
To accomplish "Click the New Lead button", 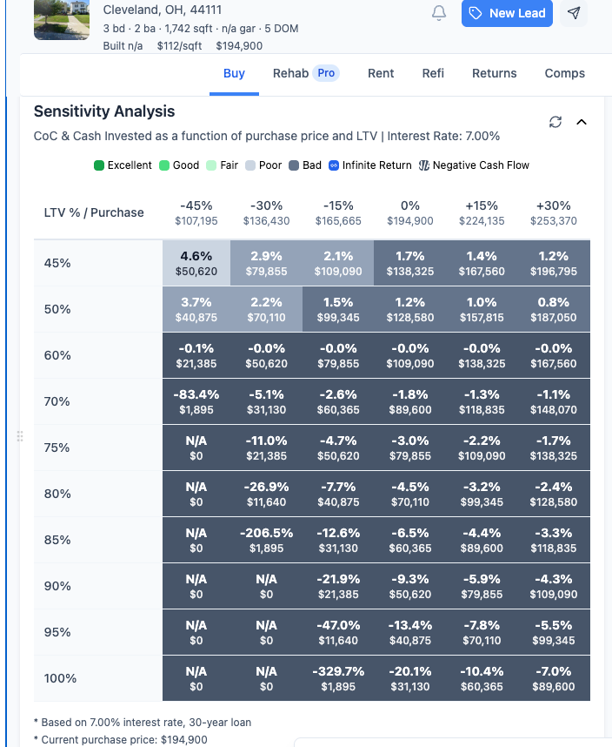I will tap(507, 13).
